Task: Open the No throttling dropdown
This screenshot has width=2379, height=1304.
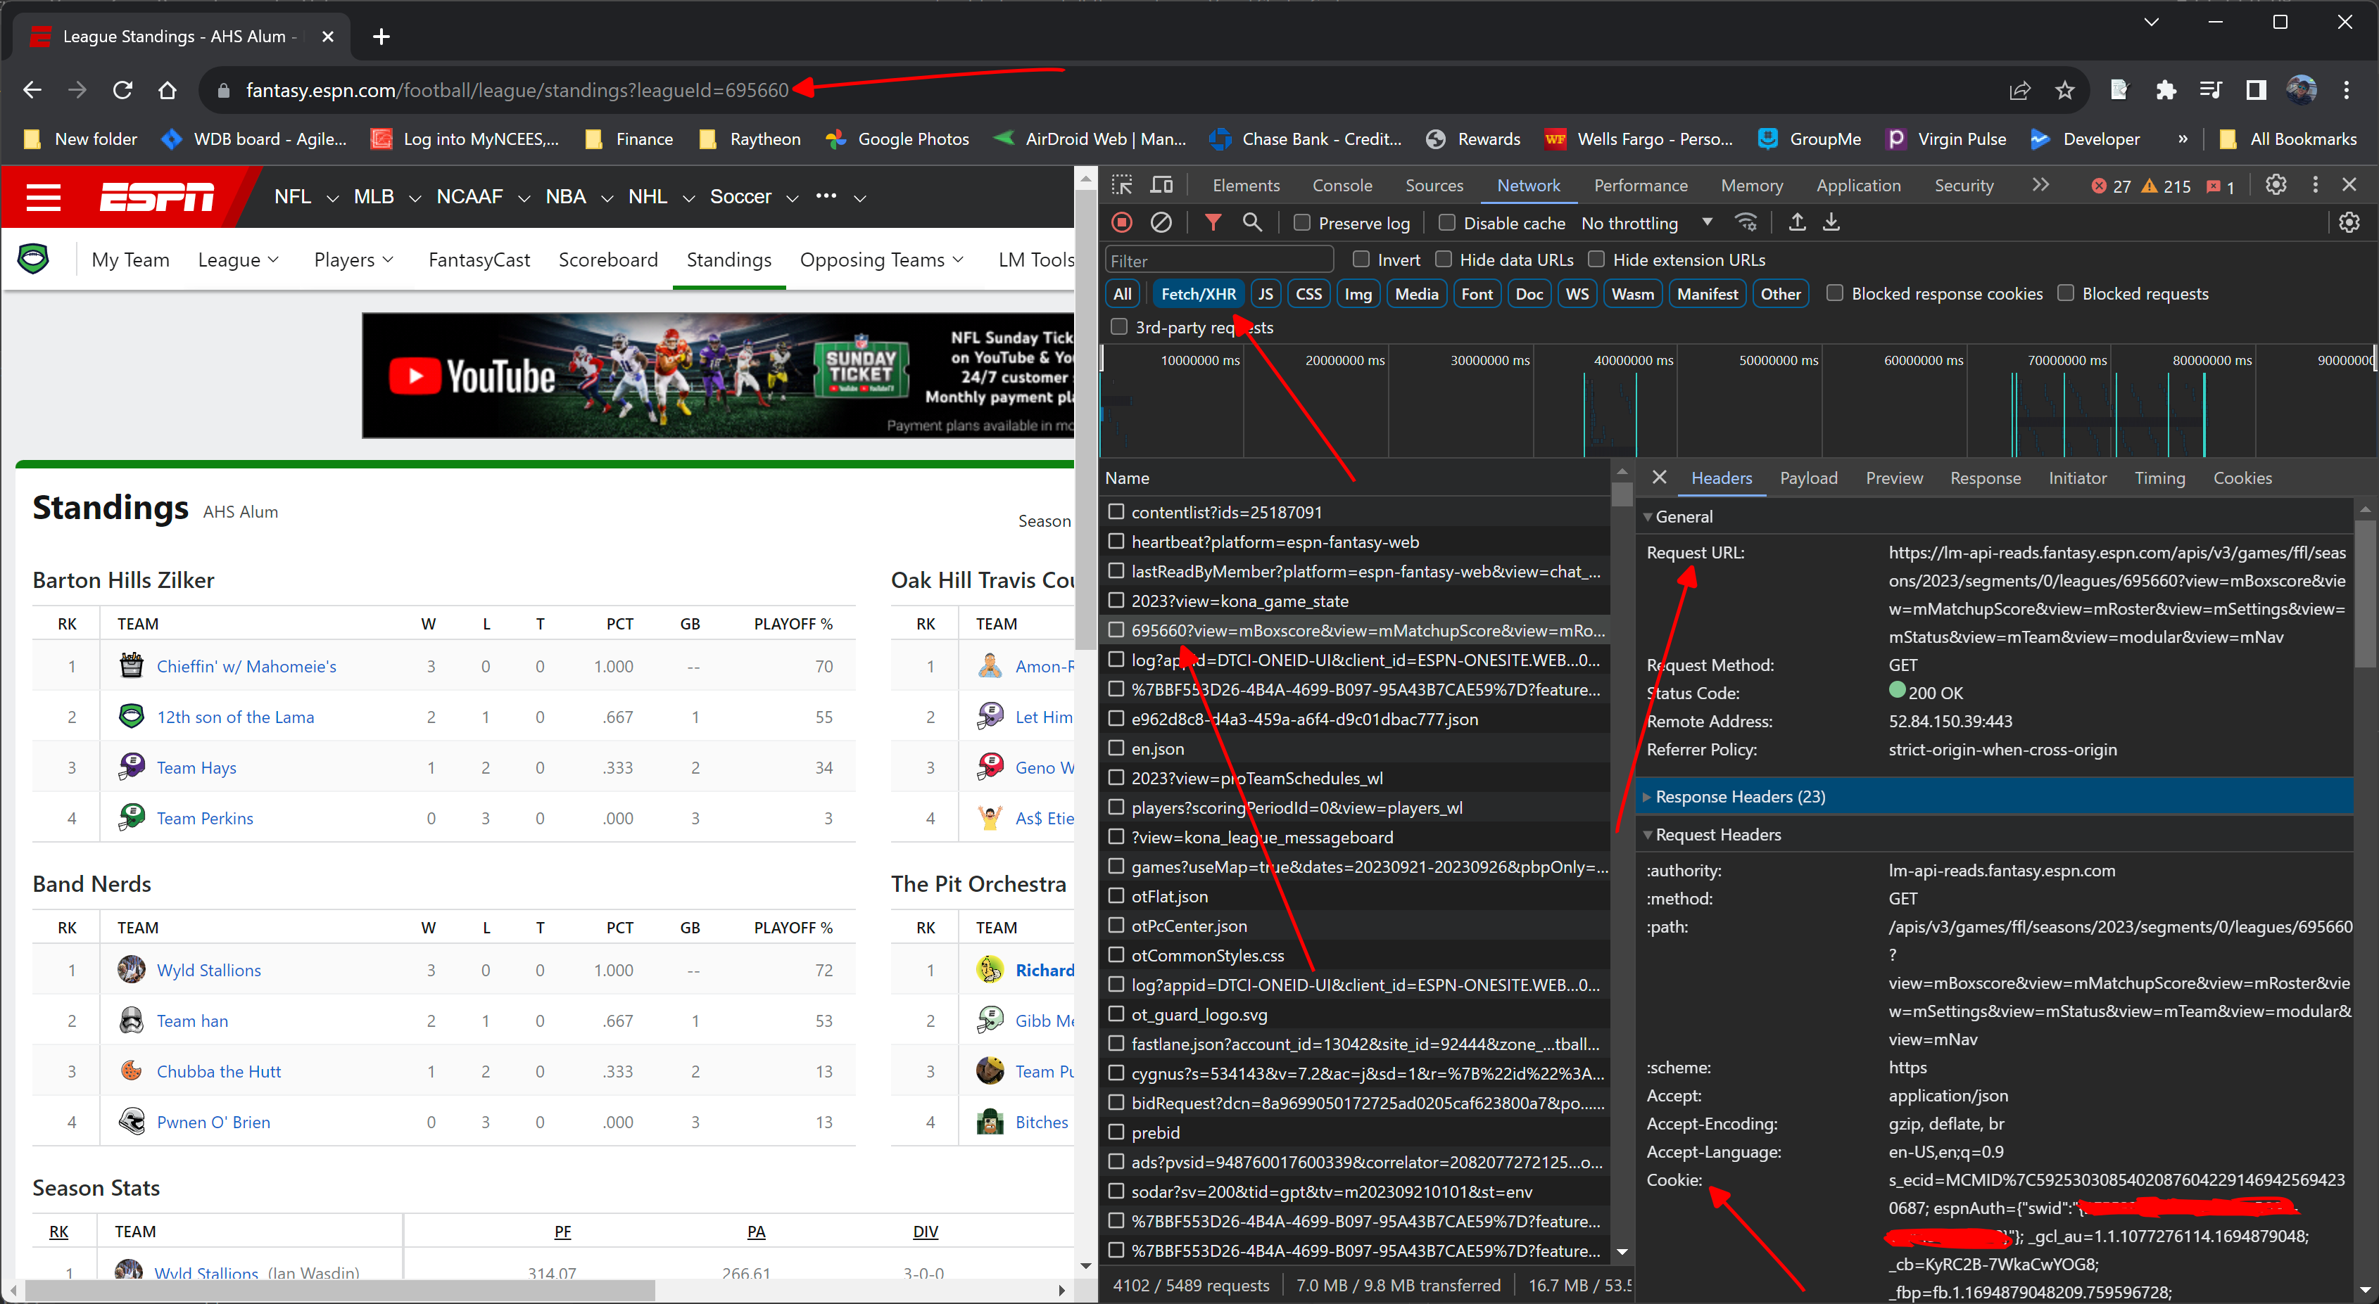Action: click(1646, 222)
